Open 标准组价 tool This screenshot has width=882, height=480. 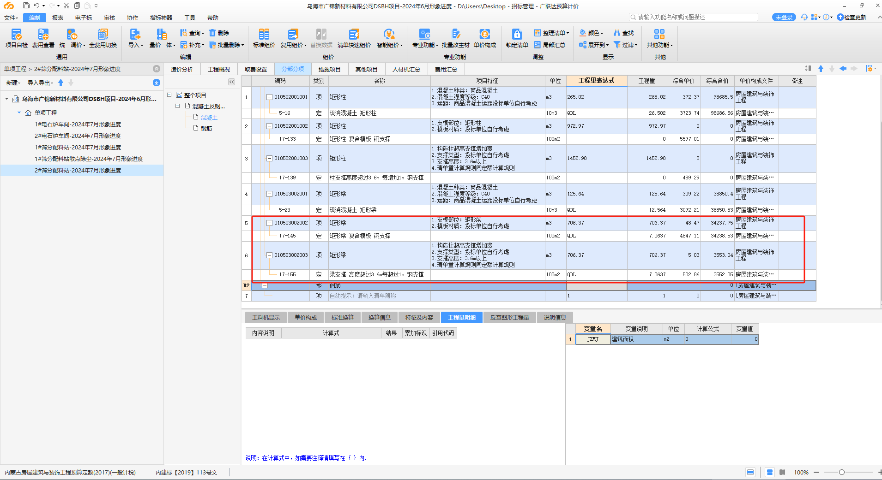pos(264,38)
